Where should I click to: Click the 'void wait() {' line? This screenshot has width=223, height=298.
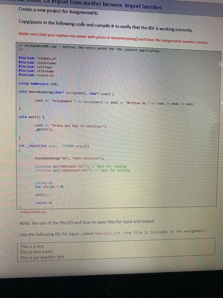coord(31,117)
